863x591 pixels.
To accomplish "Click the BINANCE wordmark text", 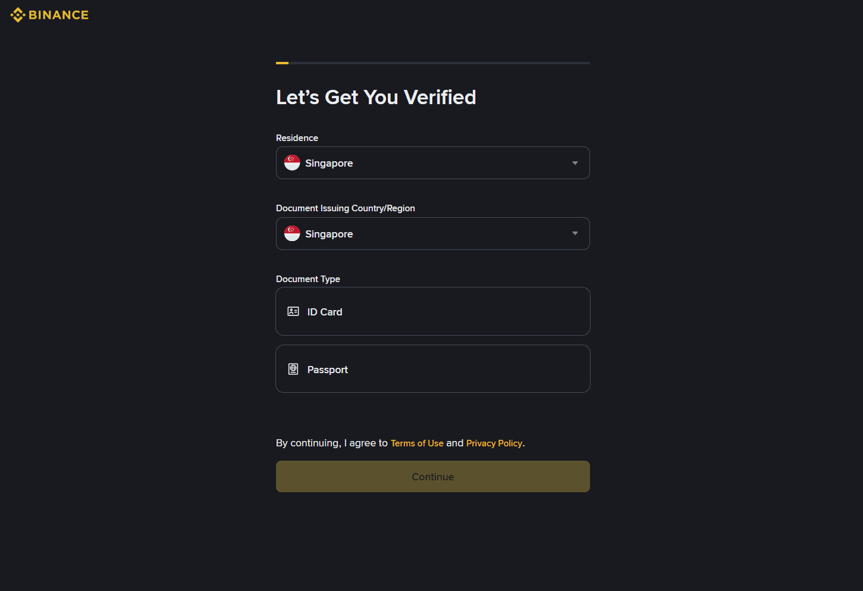I will click(58, 15).
